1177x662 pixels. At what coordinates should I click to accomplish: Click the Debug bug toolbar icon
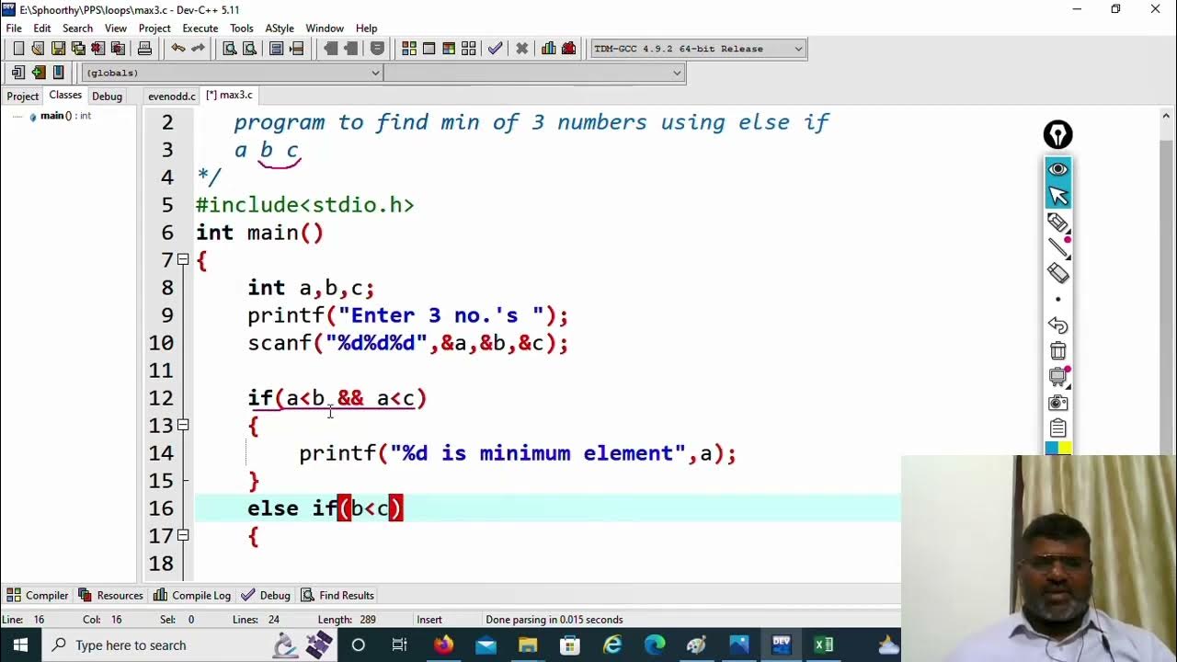point(568,49)
